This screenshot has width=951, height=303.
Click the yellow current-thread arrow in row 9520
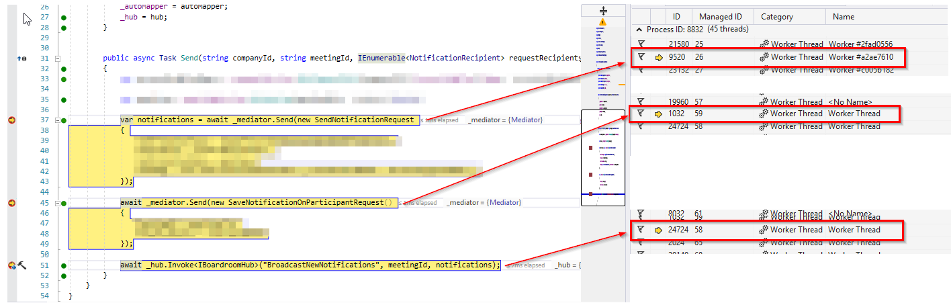tap(659, 58)
